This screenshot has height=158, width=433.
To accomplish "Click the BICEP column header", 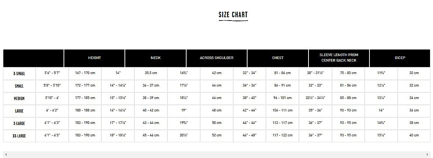I will 400,58.
